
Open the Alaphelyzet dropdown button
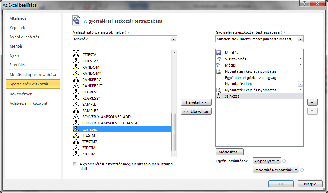pos(267,161)
